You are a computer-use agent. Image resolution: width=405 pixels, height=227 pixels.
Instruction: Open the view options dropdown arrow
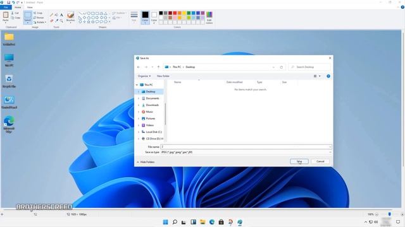point(320,76)
